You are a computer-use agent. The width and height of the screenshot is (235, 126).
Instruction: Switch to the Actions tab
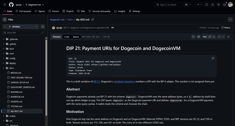click(54, 11)
